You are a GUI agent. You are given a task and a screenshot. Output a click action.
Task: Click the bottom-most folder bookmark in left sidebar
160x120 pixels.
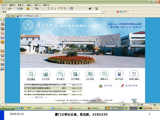(x=2, y=69)
